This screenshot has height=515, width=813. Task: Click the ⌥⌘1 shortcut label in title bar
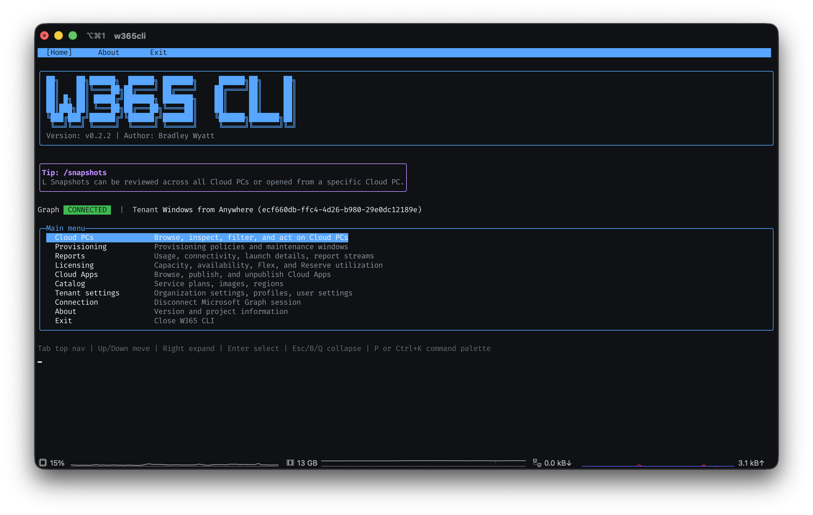click(96, 36)
